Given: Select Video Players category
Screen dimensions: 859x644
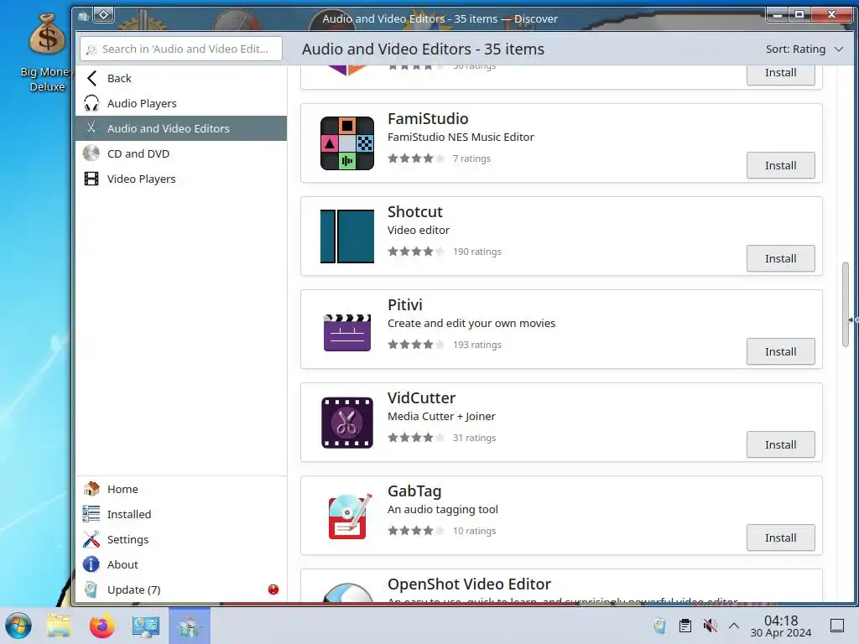Looking at the screenshot, I should tap(181, 179).
